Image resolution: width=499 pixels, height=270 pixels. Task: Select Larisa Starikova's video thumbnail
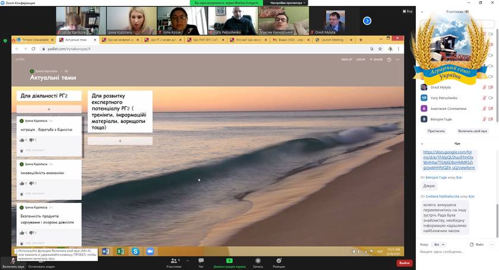[x=81, y=21]
